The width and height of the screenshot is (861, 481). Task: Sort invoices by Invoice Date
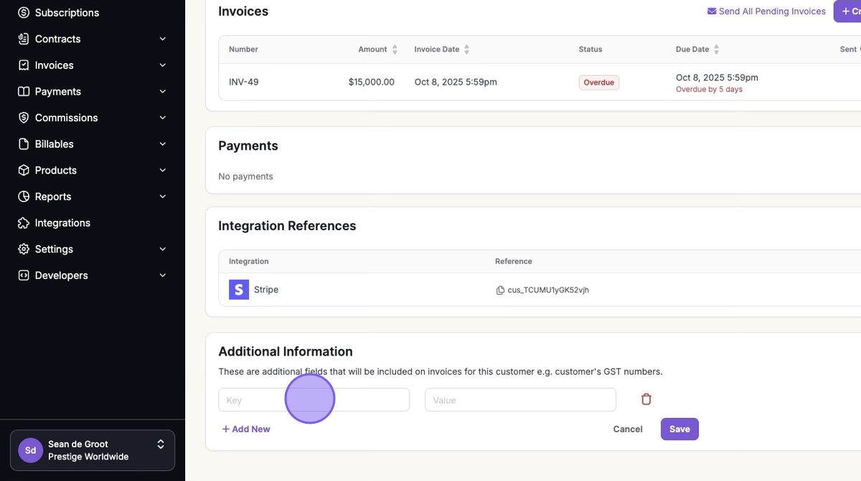[x=467, y=49]
